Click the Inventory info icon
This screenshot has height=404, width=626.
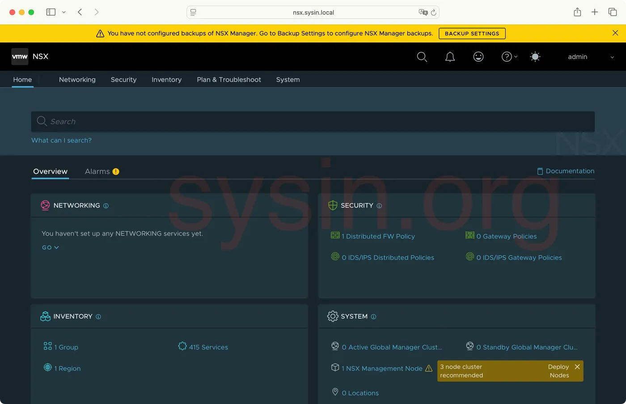coord(98,317)
